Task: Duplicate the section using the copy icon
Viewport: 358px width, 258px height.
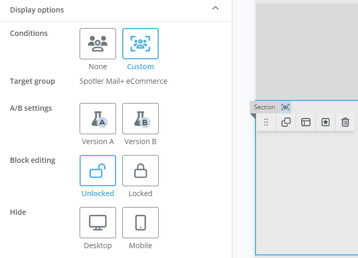Action: point(286,122)
